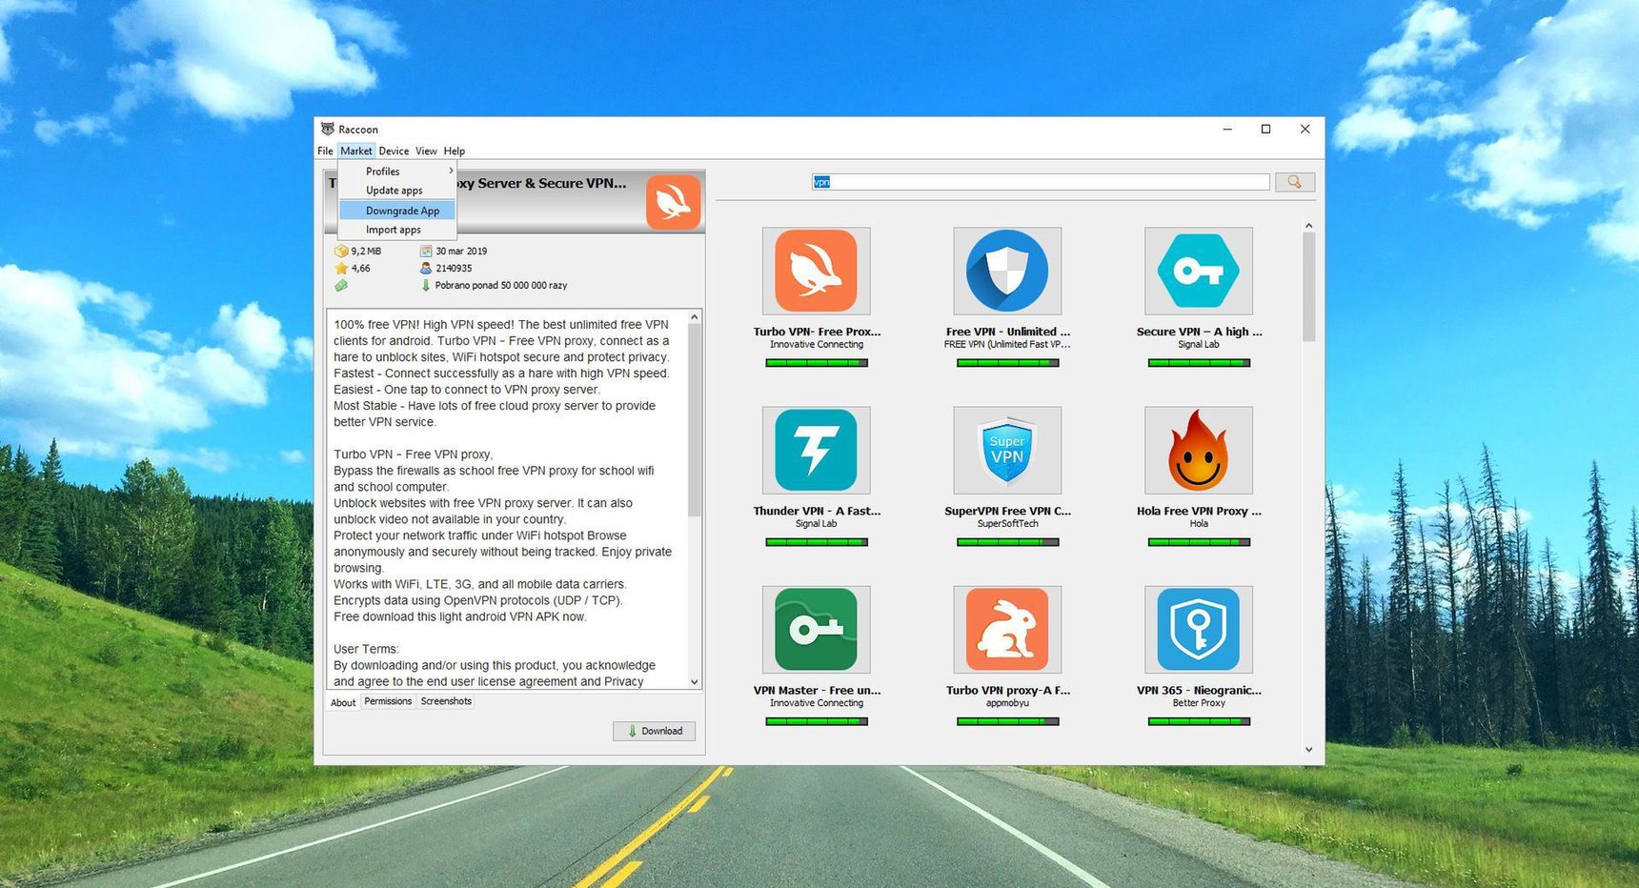Click rating bar under VPN 365
This screenshot has height=888, width=1639.
1199,721
